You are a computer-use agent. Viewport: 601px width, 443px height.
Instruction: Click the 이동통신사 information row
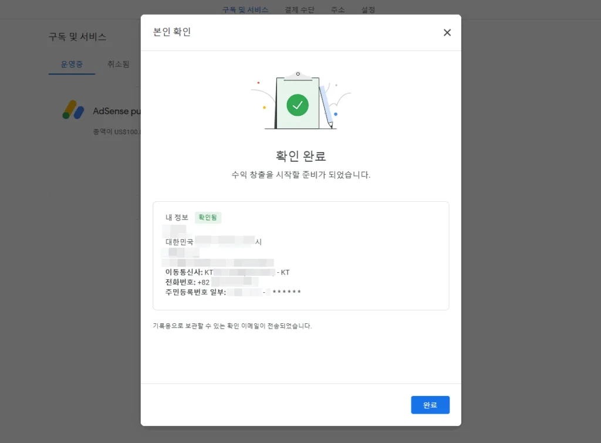pos(228,272)
